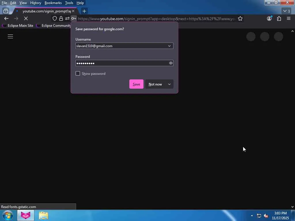Open the network tray icon
This screenshot has width=295, height=221.
point(259,216)
